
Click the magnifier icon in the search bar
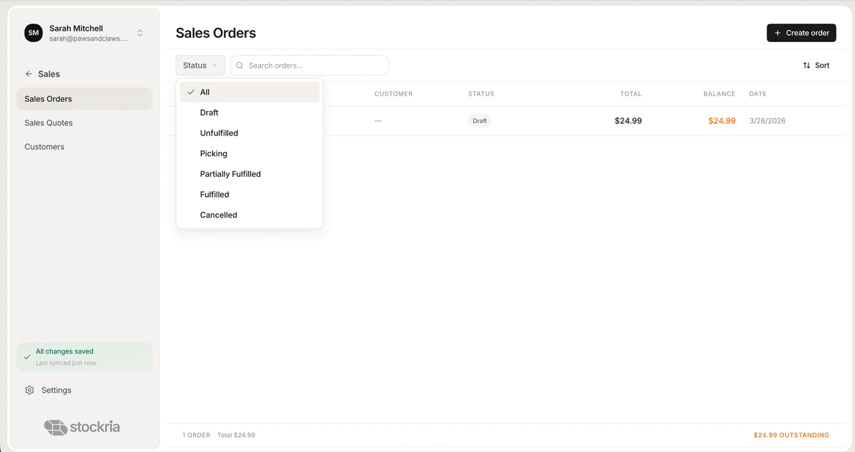click(x=239, y=65)
